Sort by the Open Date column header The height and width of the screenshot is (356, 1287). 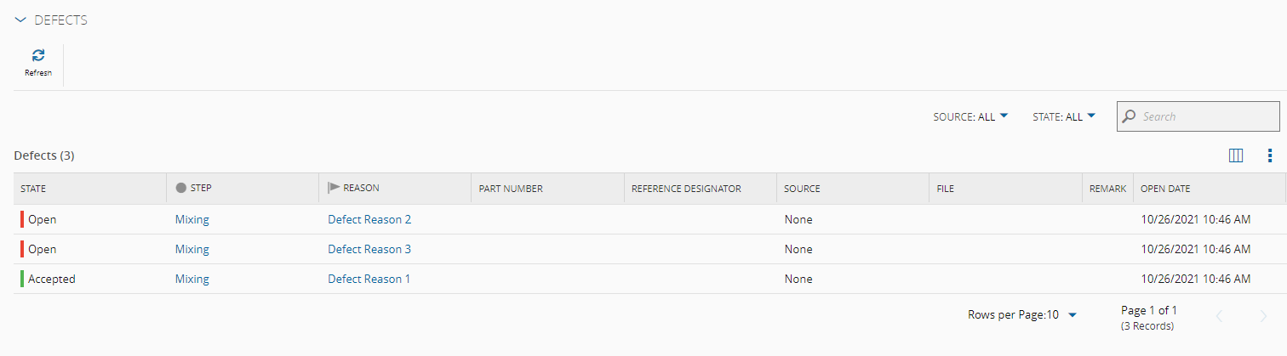point(1165,189)
